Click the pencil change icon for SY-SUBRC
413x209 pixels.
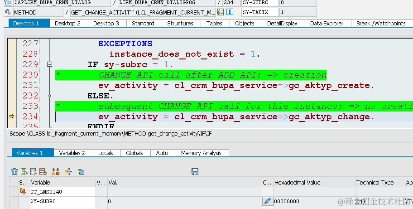tap(267, 201)
